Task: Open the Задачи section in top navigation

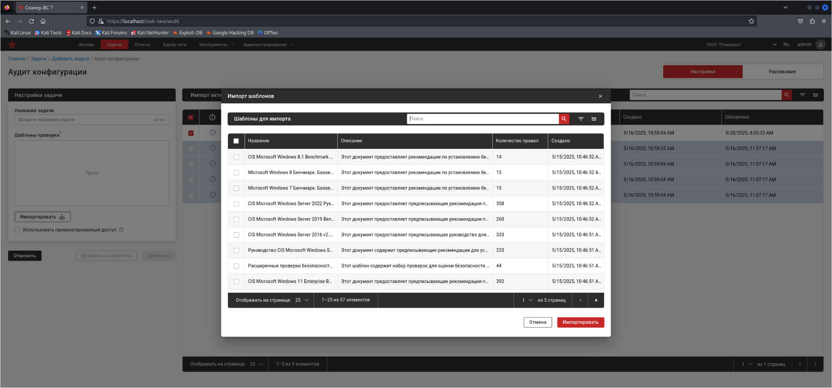Action: click(x=115, y=45)
